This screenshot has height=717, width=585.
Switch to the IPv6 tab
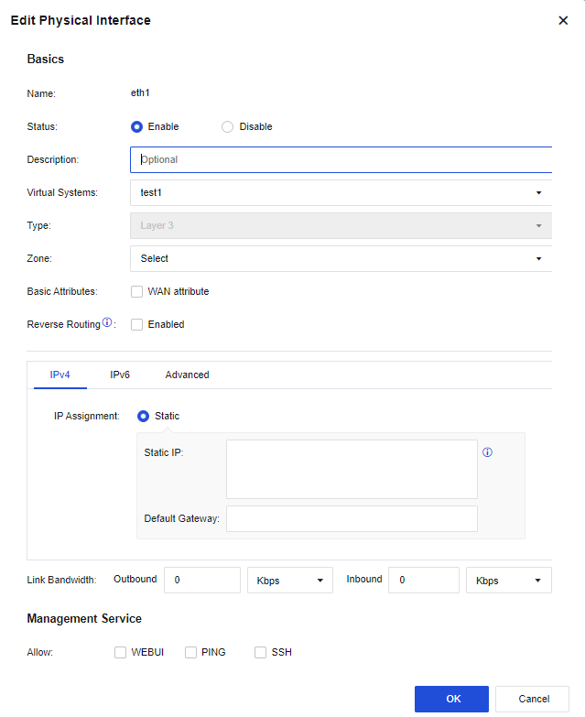[x=119, y=375]
